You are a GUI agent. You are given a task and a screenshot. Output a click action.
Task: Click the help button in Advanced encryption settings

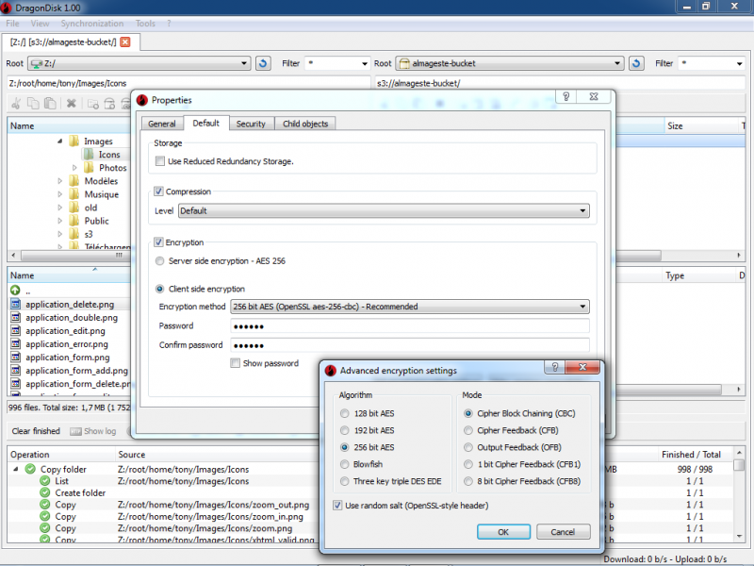555,367
